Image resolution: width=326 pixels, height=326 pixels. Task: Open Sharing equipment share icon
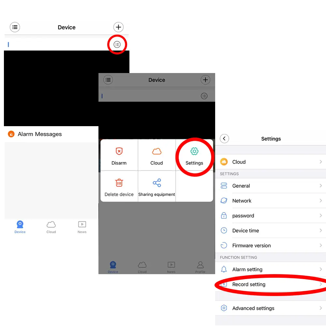coord(156,183)
